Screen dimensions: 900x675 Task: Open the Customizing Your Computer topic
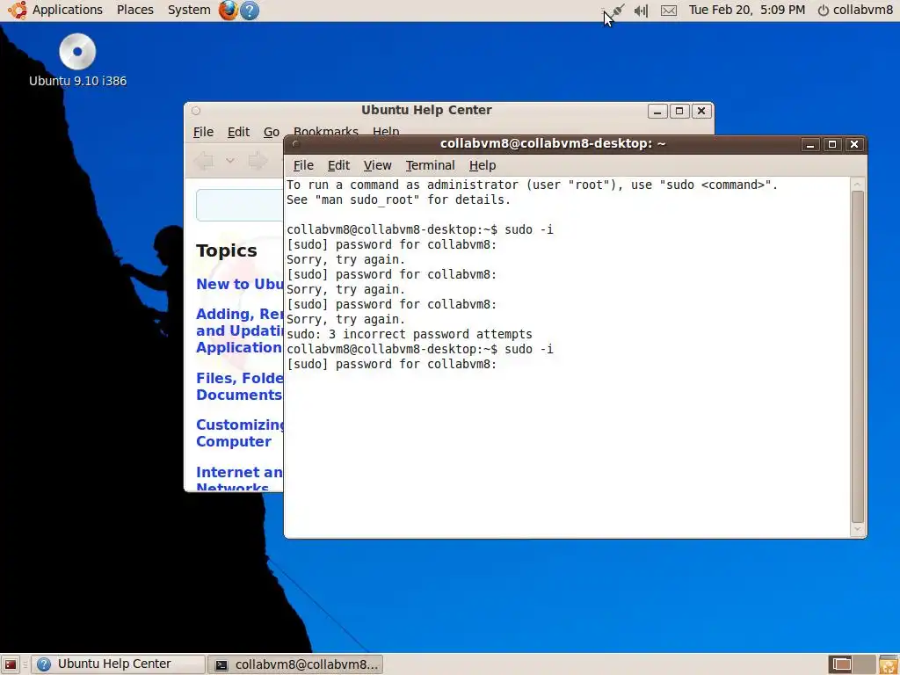[240, 432]
